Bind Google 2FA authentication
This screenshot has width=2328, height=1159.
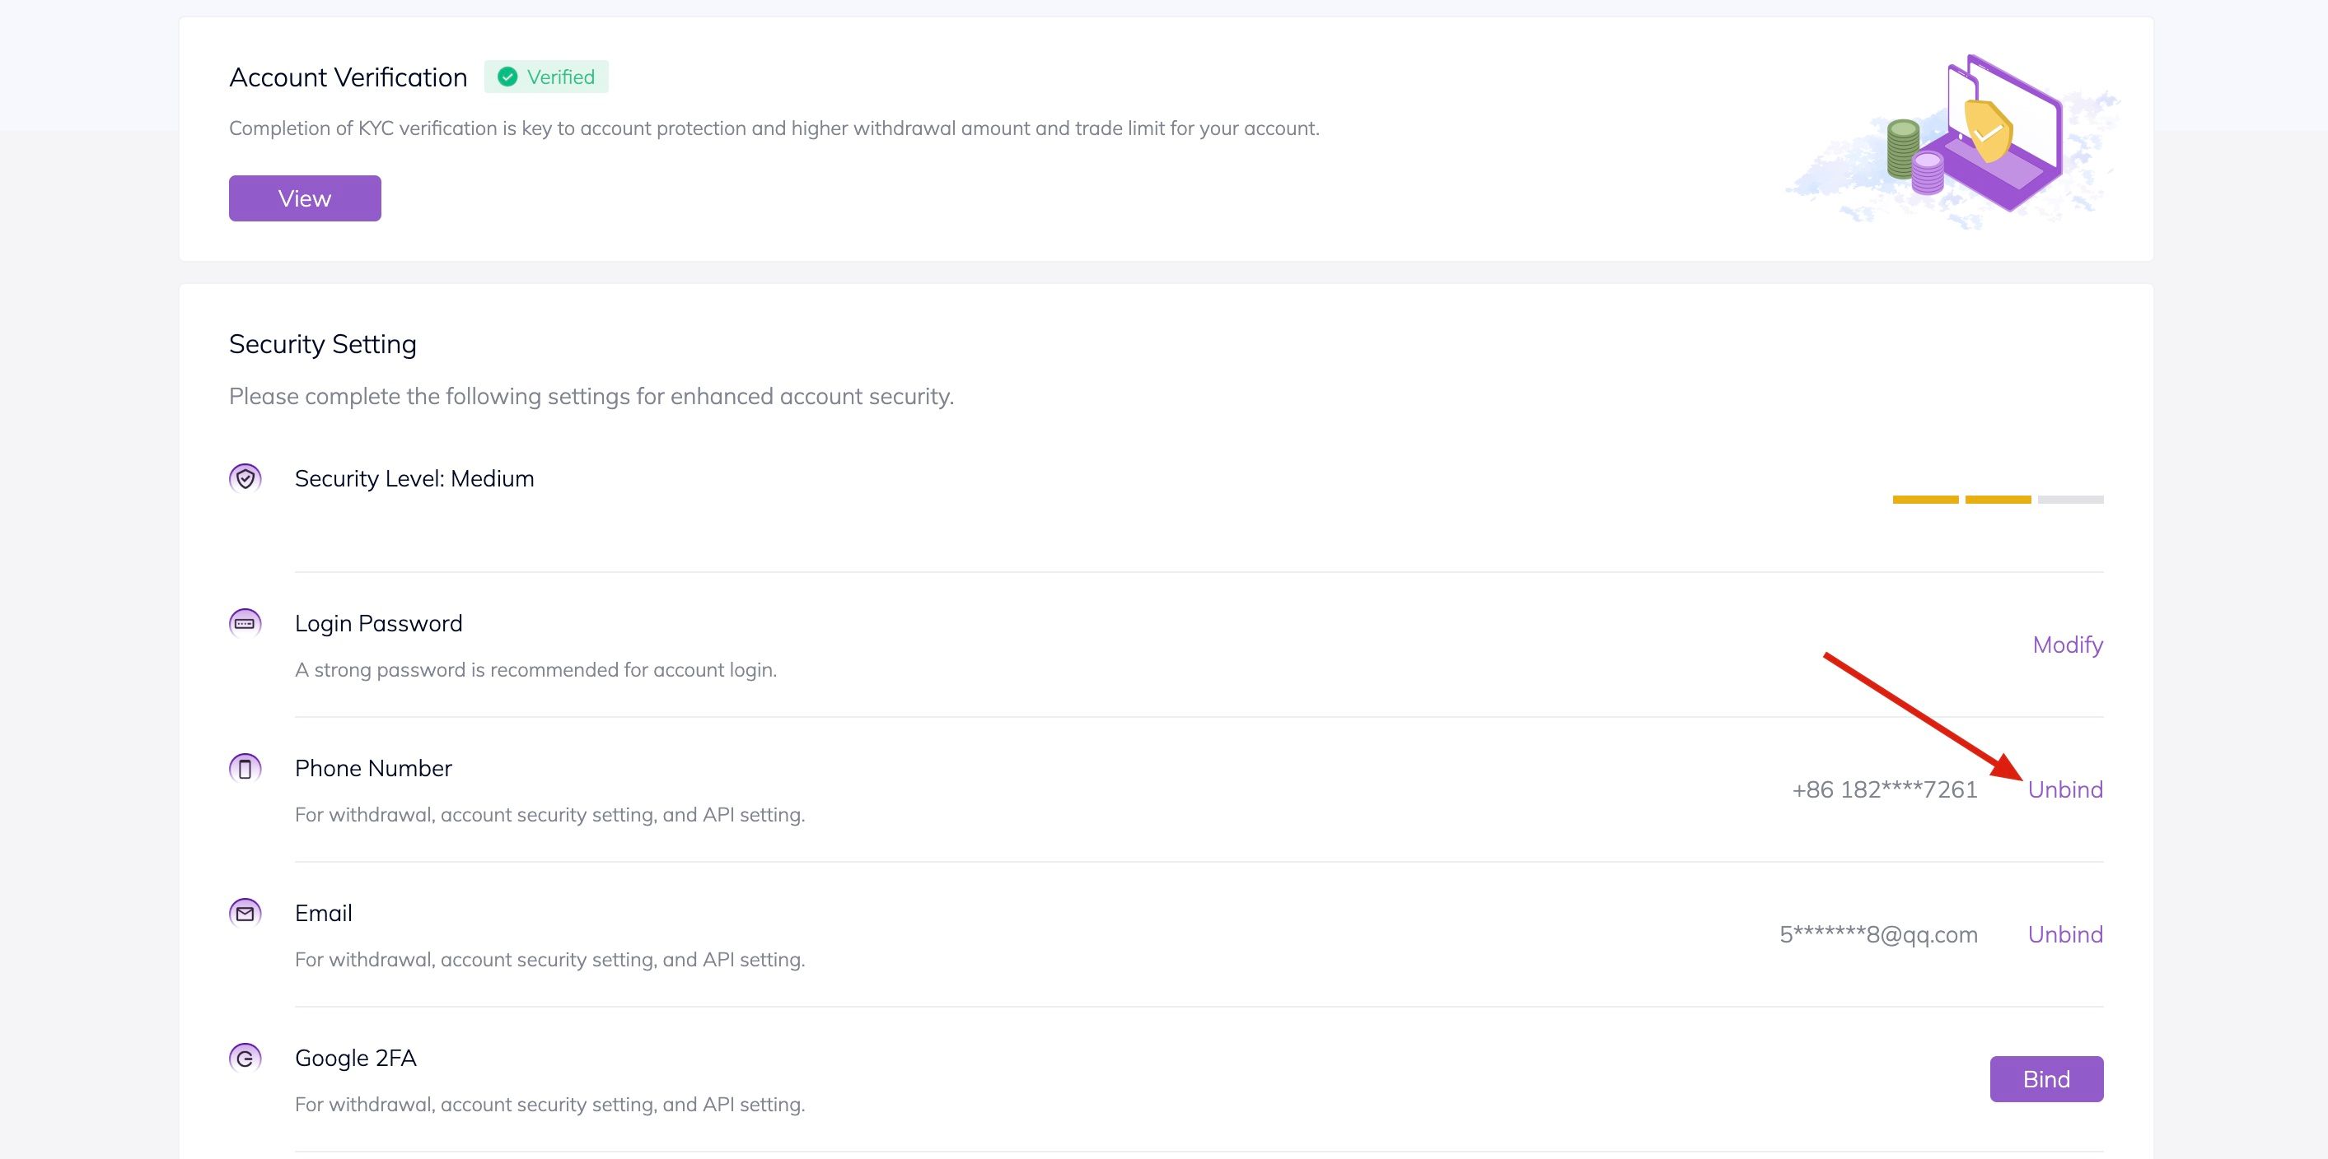pos(2046,1078)
